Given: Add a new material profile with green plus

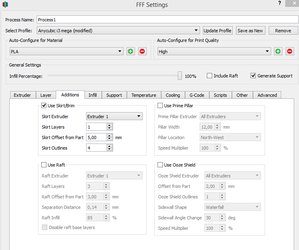Looking at the screenshot, I should click(131, 51).
